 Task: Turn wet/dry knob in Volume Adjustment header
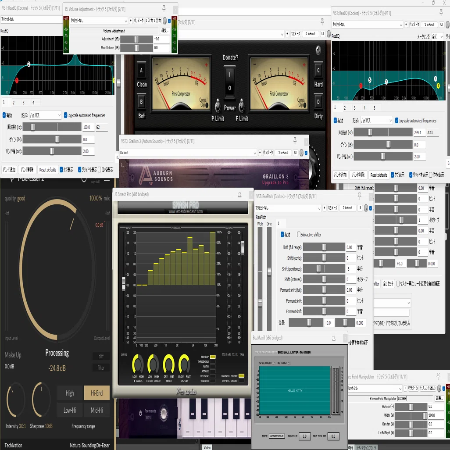coord(165,21)
